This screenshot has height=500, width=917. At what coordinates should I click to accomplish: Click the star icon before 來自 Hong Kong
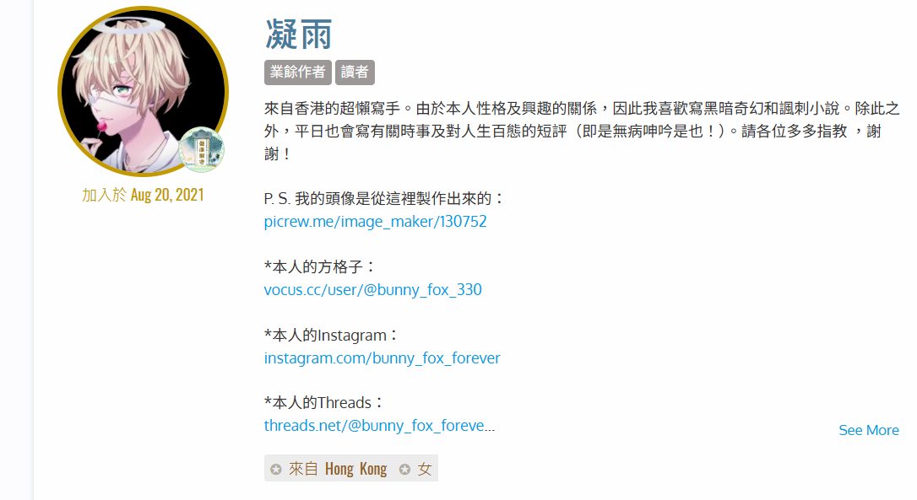pos(276,469)
